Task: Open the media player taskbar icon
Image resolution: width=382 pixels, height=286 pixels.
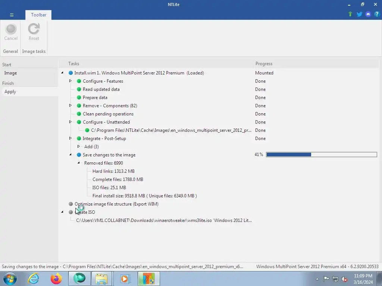Action: tap(125, 279)
